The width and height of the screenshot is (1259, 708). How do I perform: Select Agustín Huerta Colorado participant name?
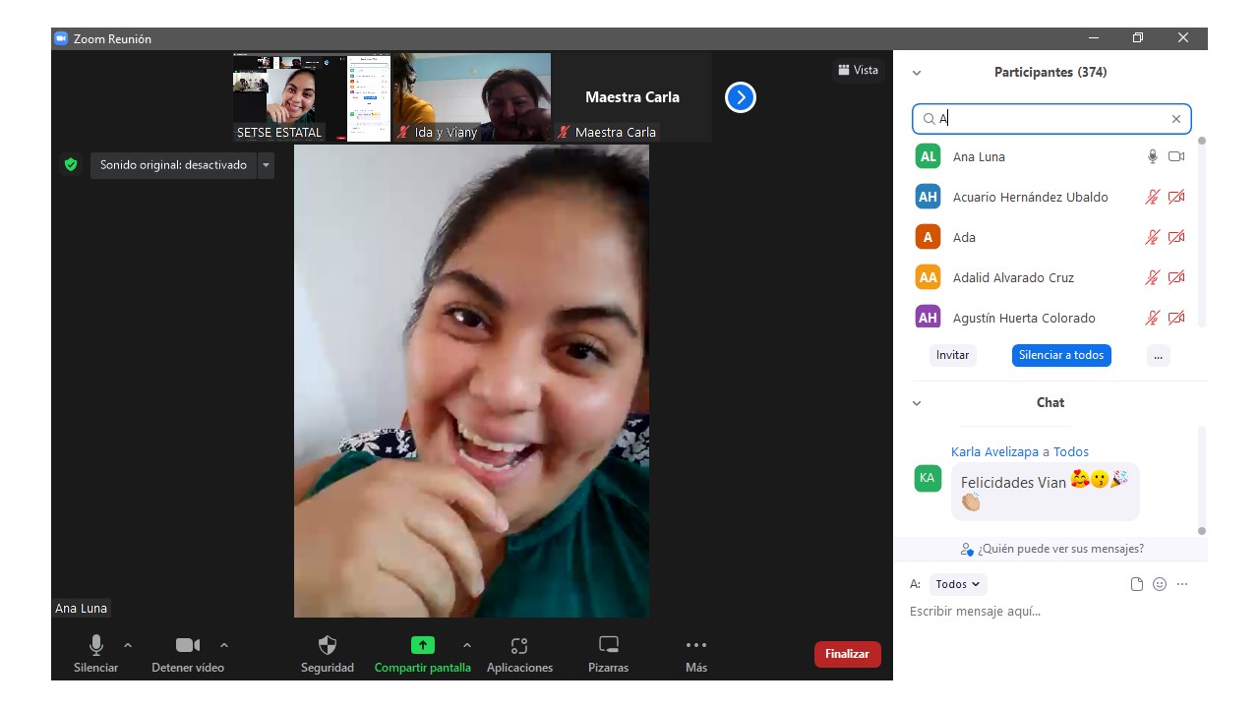[1024, 318]
